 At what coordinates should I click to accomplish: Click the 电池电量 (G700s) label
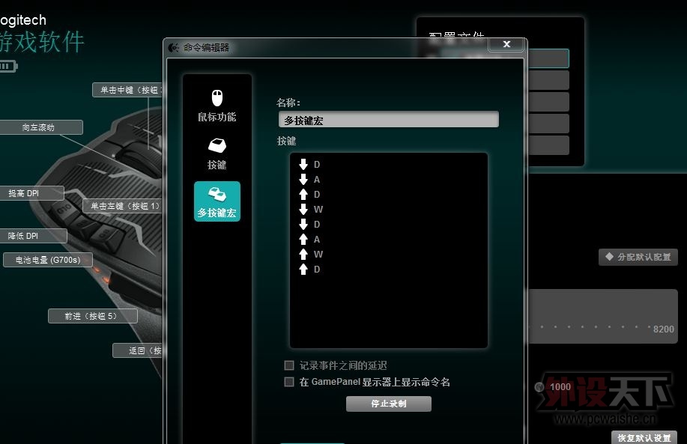click(48, 260)
